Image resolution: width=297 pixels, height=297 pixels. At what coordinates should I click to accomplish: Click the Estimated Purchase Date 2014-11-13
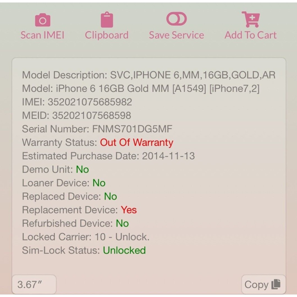coord(168,156)
